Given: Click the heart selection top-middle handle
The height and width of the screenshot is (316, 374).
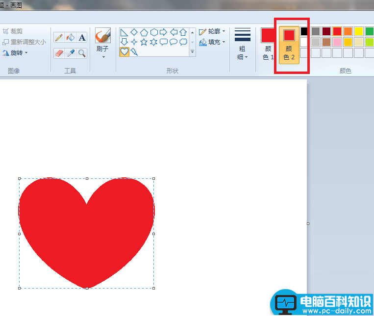Looking at the screenshot, I should tap(87, 178).
